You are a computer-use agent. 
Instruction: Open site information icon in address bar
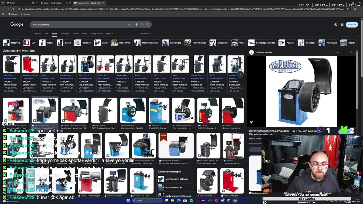pyautogui.click(x=19, y=9)
